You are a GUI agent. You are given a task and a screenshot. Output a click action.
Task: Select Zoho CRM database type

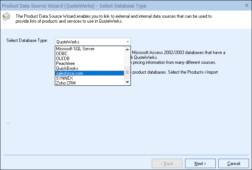click(x=90, y=83)
